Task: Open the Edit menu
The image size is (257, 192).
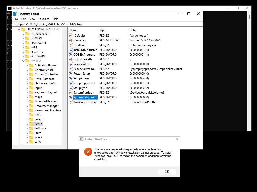Action: 23,19
